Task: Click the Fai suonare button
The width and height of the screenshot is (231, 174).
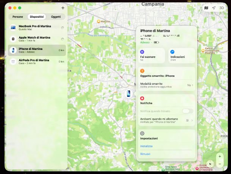Action: (151, 56)
